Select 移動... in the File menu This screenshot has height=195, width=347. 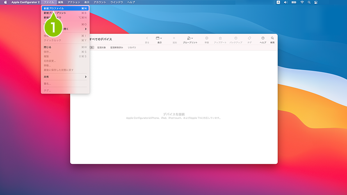(65, 66)
